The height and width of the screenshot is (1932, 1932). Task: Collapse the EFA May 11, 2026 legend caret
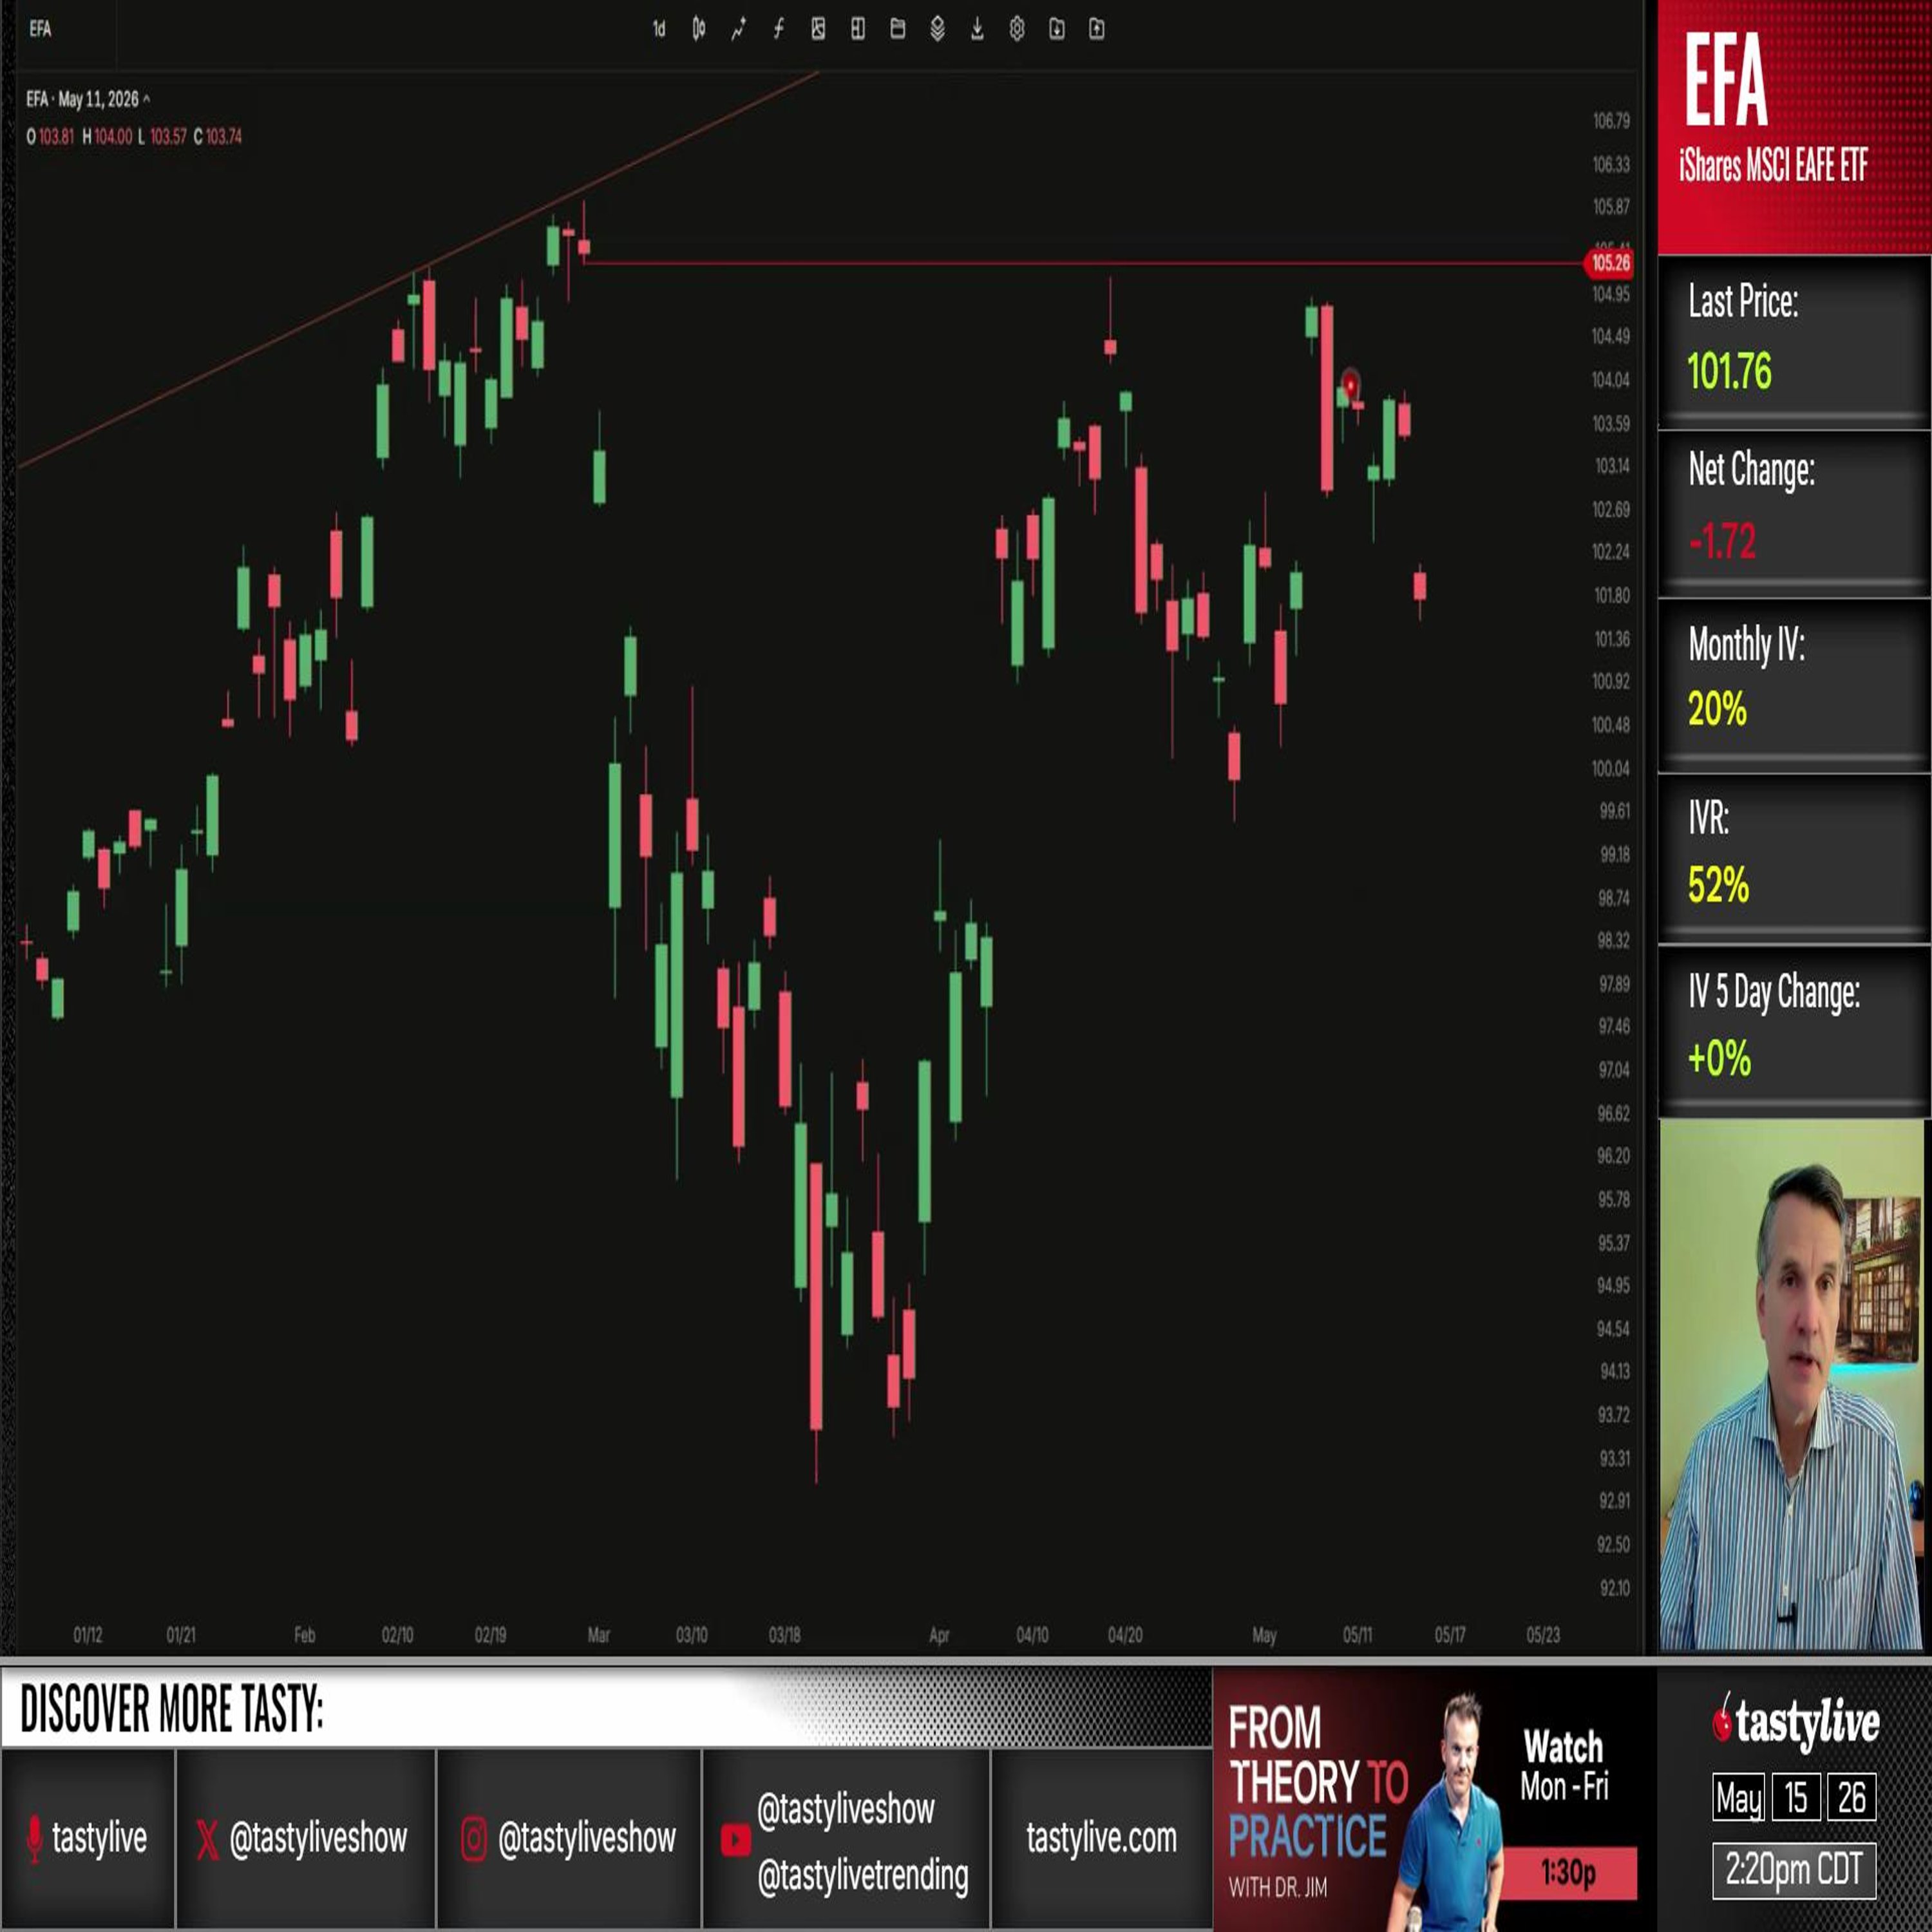tap(147, 98)
